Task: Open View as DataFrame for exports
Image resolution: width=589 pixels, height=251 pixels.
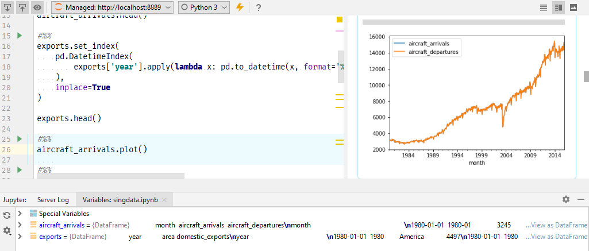Action: tap(556, 237)
